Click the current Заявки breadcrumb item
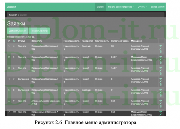The height and width of the screenshot is (129, 180). click(23, 15)
